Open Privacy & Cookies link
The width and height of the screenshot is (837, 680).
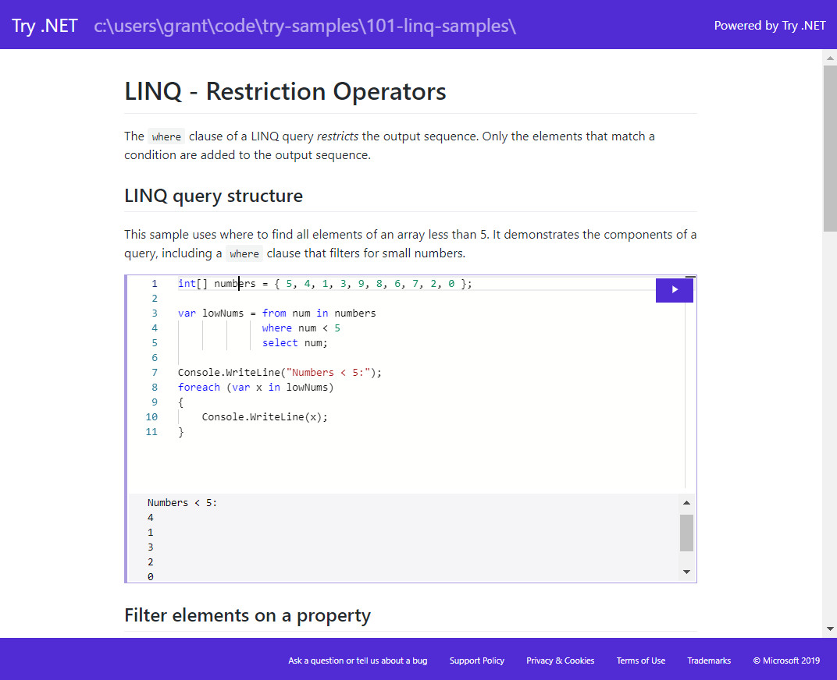point(560,661)
